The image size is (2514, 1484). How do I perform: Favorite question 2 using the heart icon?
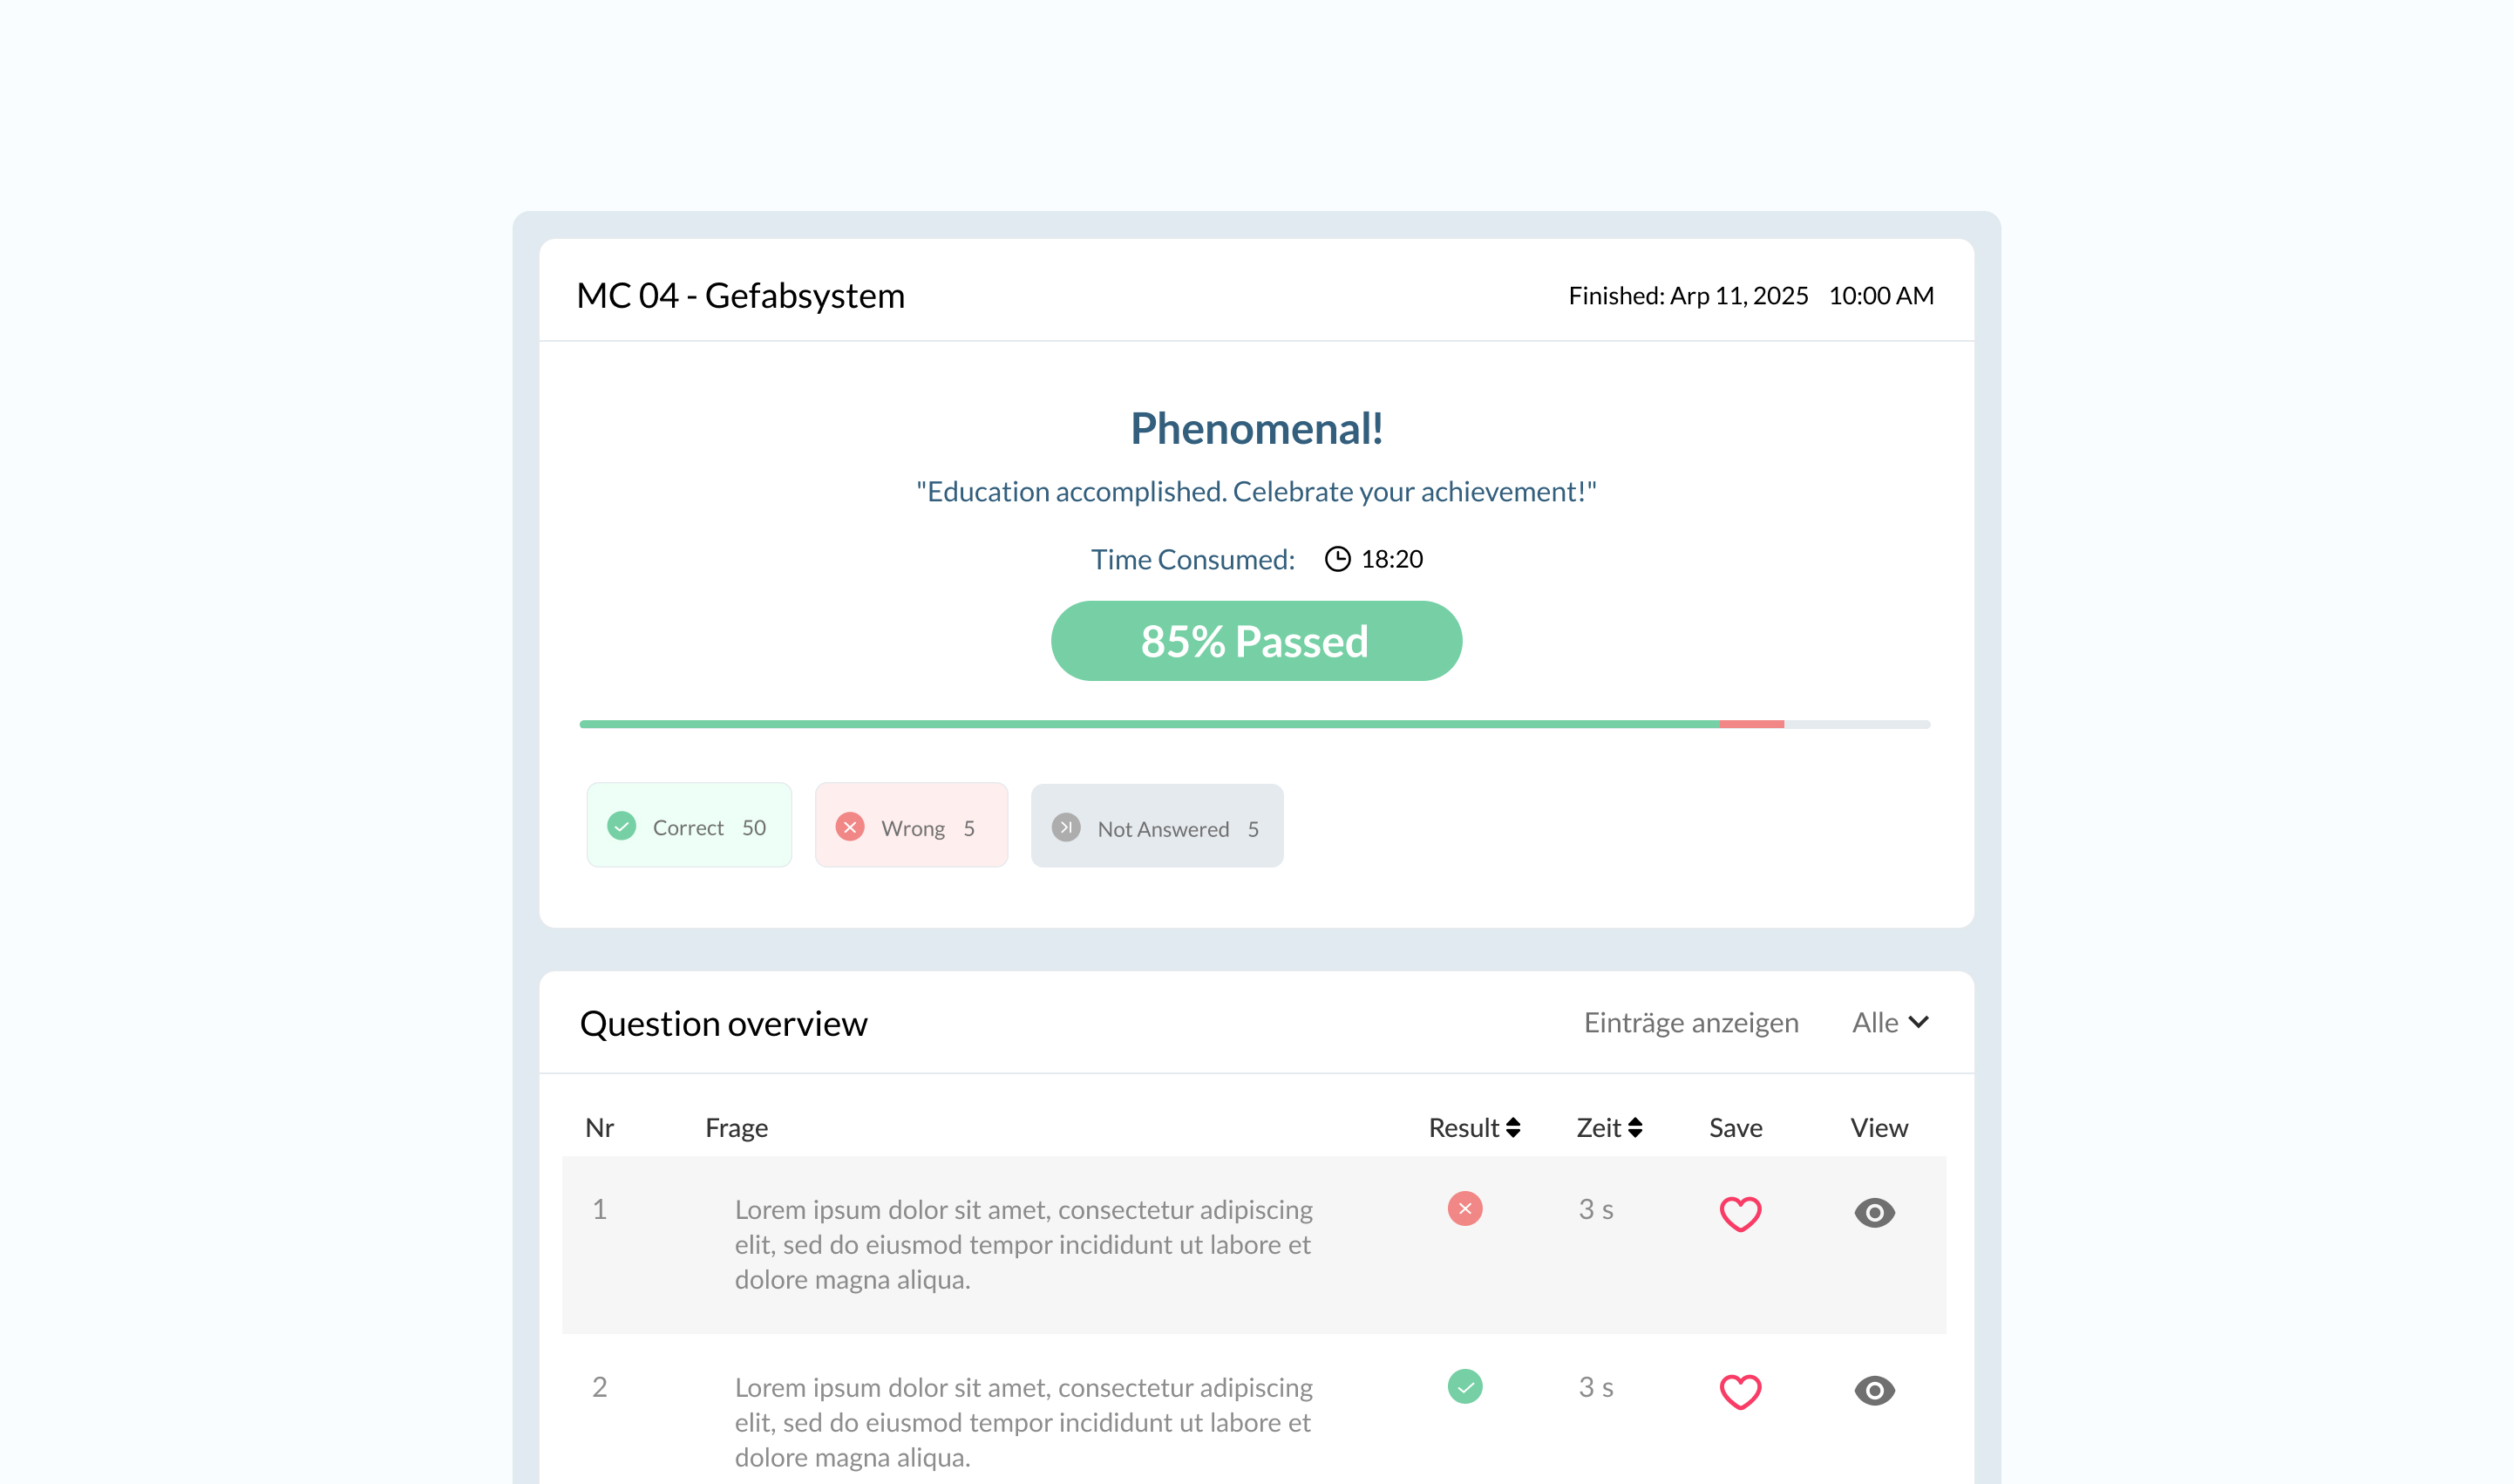click(x=1739, y=1391)
